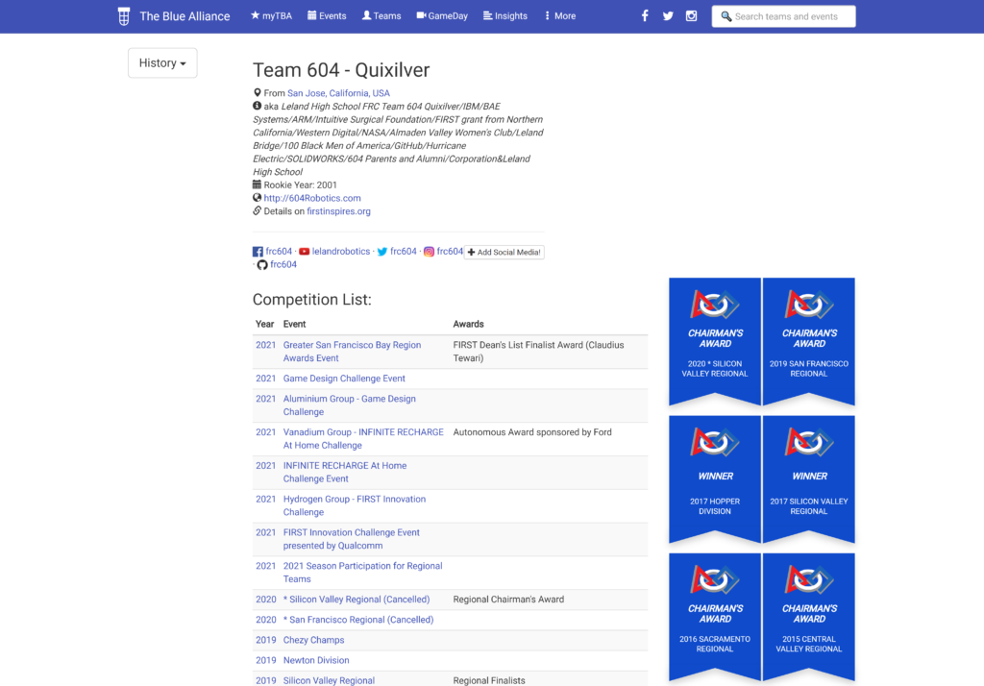Click the YouTube icon beside lelandrobotics

click(x=304, y=252)
